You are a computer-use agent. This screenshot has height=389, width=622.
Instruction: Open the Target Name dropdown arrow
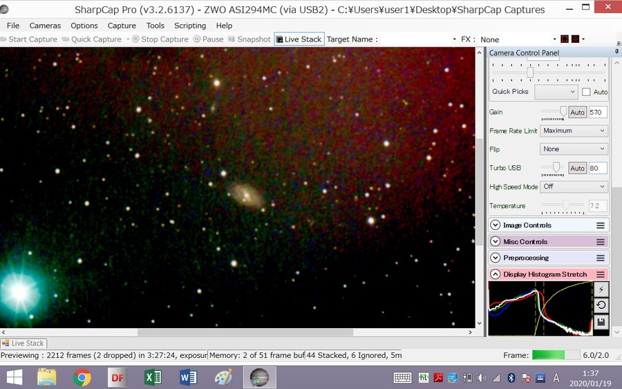[454, 39]
